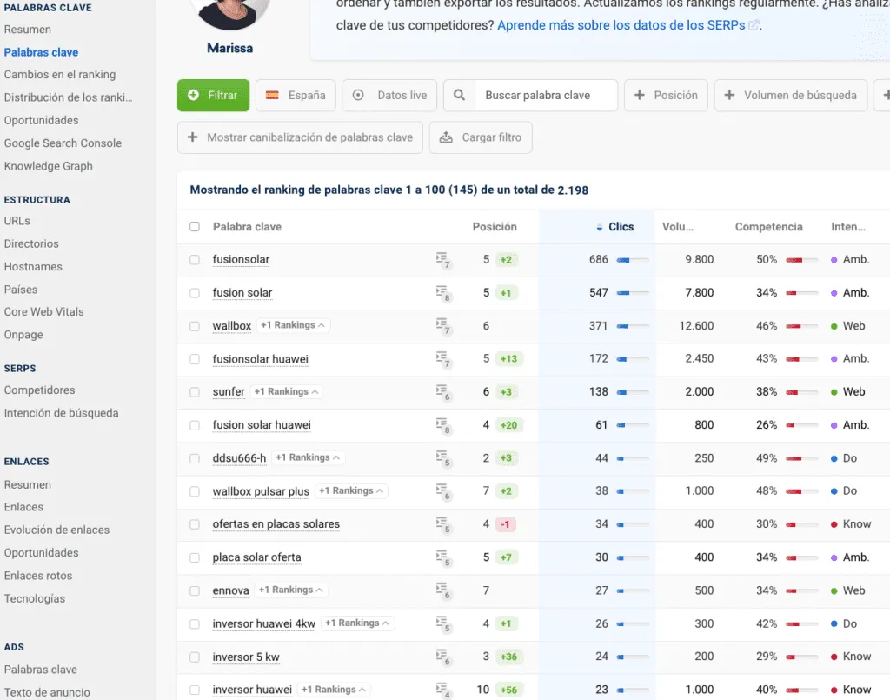The width and height of the screenshot is (890, 700).
Task: Click the Cargar filtro button
Action: coord(481,137)
